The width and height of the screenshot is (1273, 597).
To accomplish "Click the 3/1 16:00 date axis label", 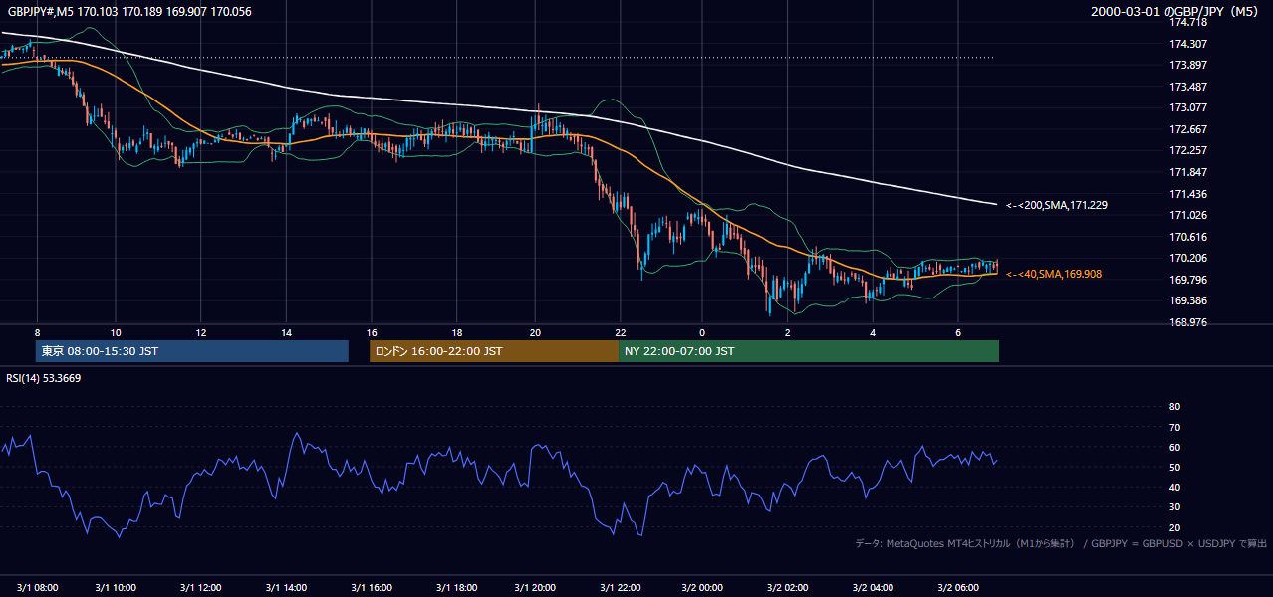I will [372, 588].
